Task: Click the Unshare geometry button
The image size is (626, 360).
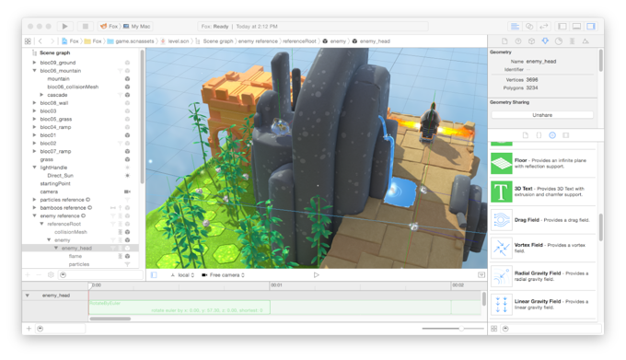Action: point(542,115)
